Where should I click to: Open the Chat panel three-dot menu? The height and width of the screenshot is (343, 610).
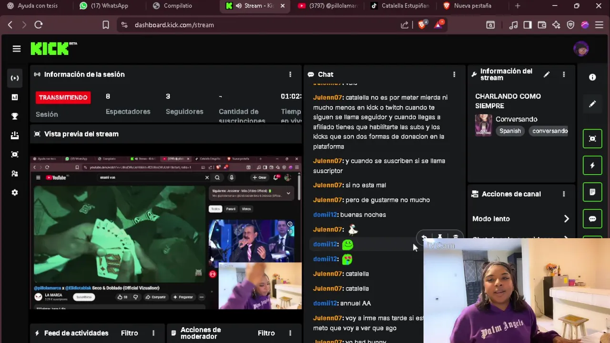(x=454, y=74)
